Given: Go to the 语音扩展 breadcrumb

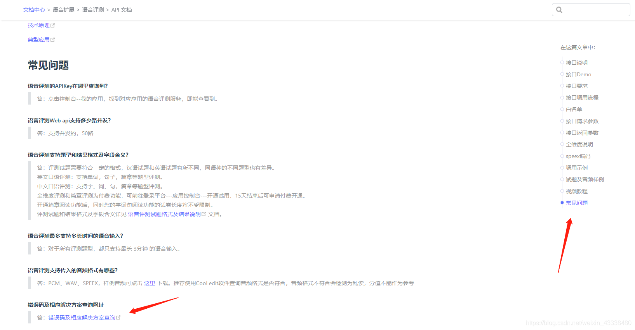Looking at the screenshot, I should coord(63,10).
